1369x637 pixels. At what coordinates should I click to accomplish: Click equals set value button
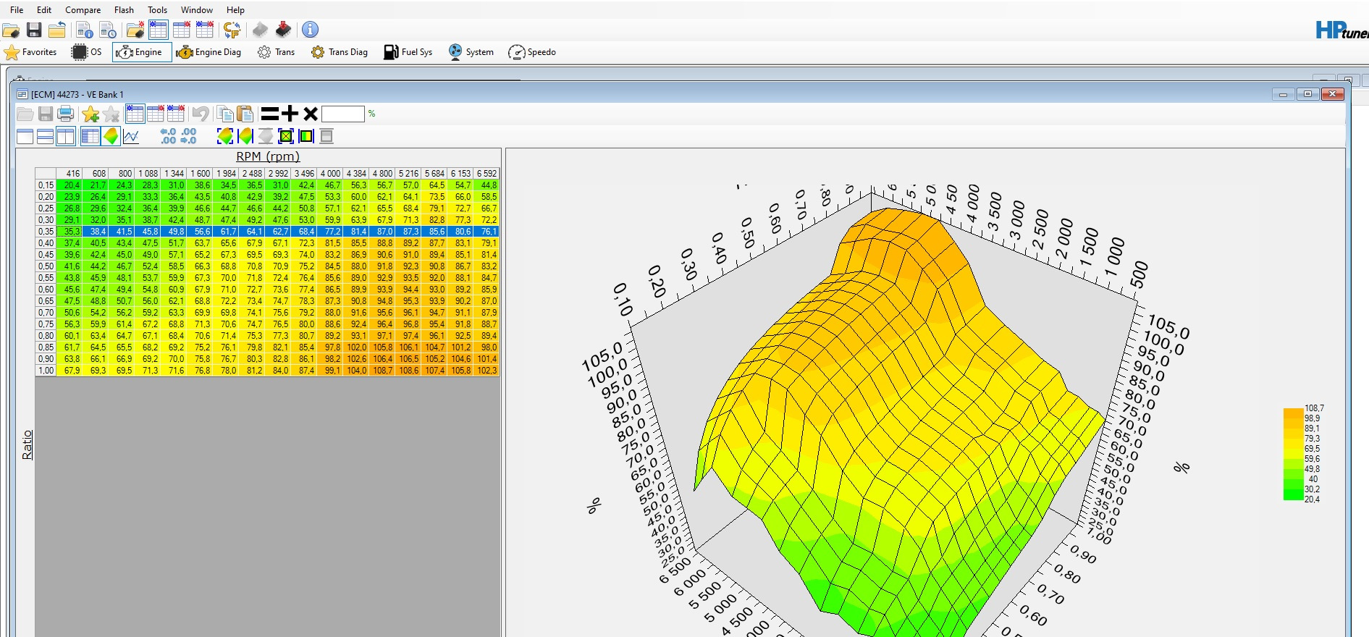(270, 114)
